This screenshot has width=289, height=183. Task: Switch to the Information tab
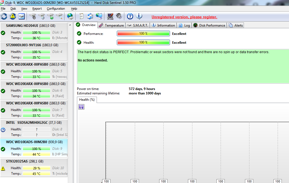(x=163, y=25)
